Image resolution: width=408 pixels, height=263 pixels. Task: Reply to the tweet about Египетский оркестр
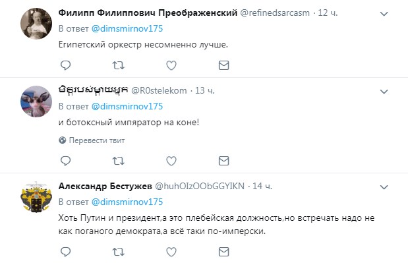pos(65,65)
